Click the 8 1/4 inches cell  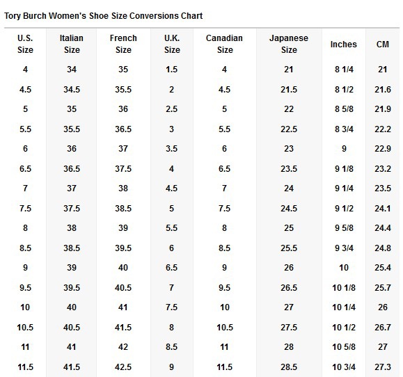coord(344,70)
